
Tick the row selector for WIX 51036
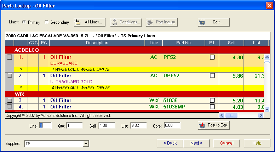(x=10, y=101)
